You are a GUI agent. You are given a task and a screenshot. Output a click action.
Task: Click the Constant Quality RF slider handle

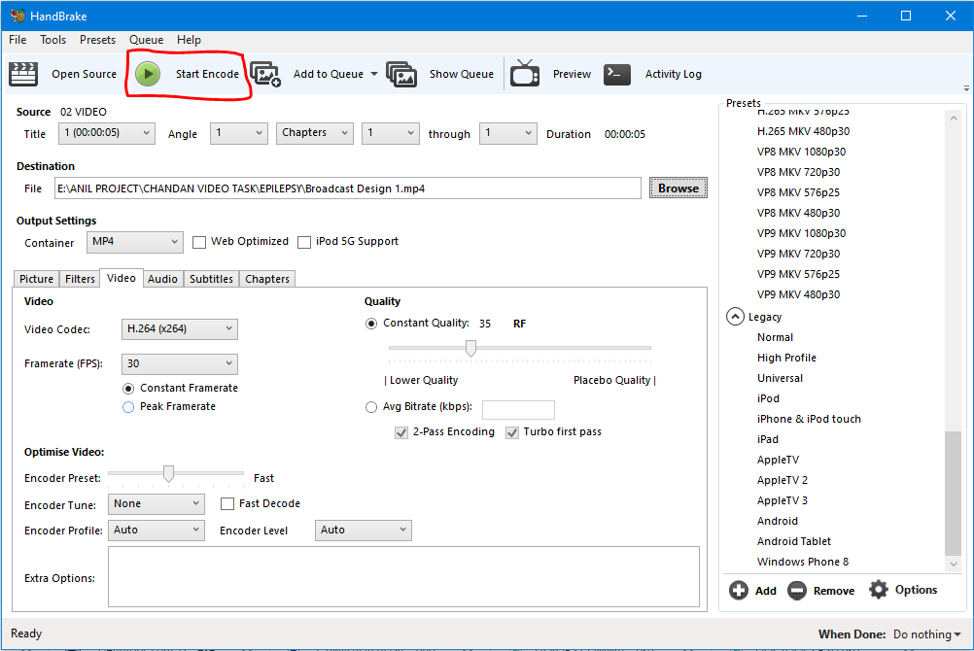tap(470, 349)
